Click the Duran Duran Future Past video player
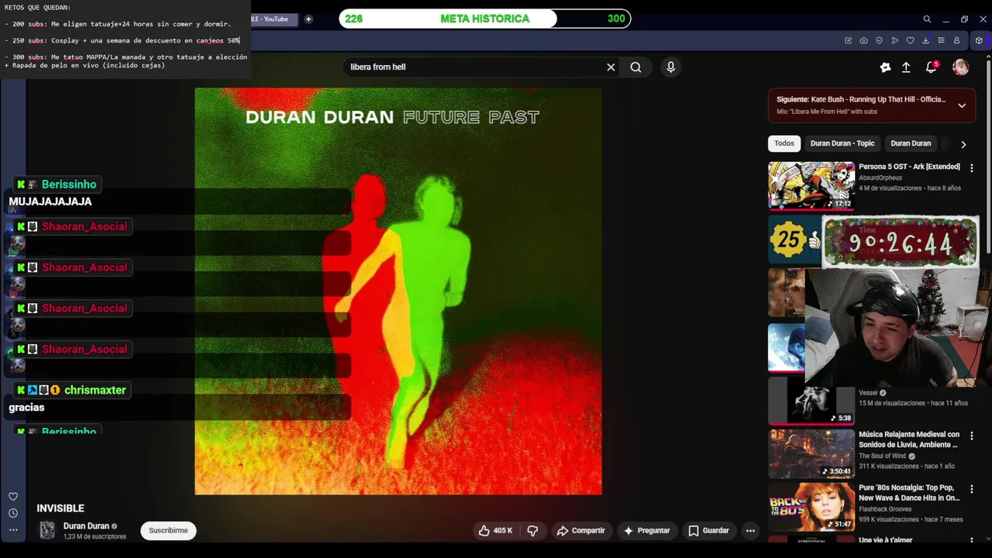The image size is (992, 558). click(x=398, y=291)
